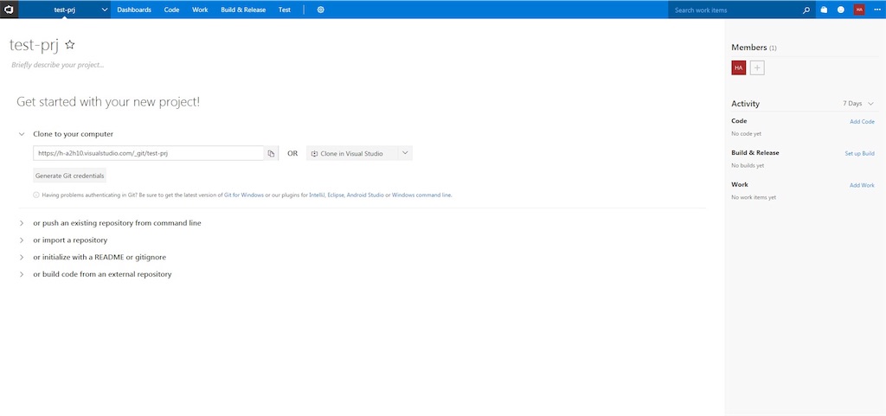Go to the Code hub
This screenshot has width=886, height=416.
(x=172, y=10)
